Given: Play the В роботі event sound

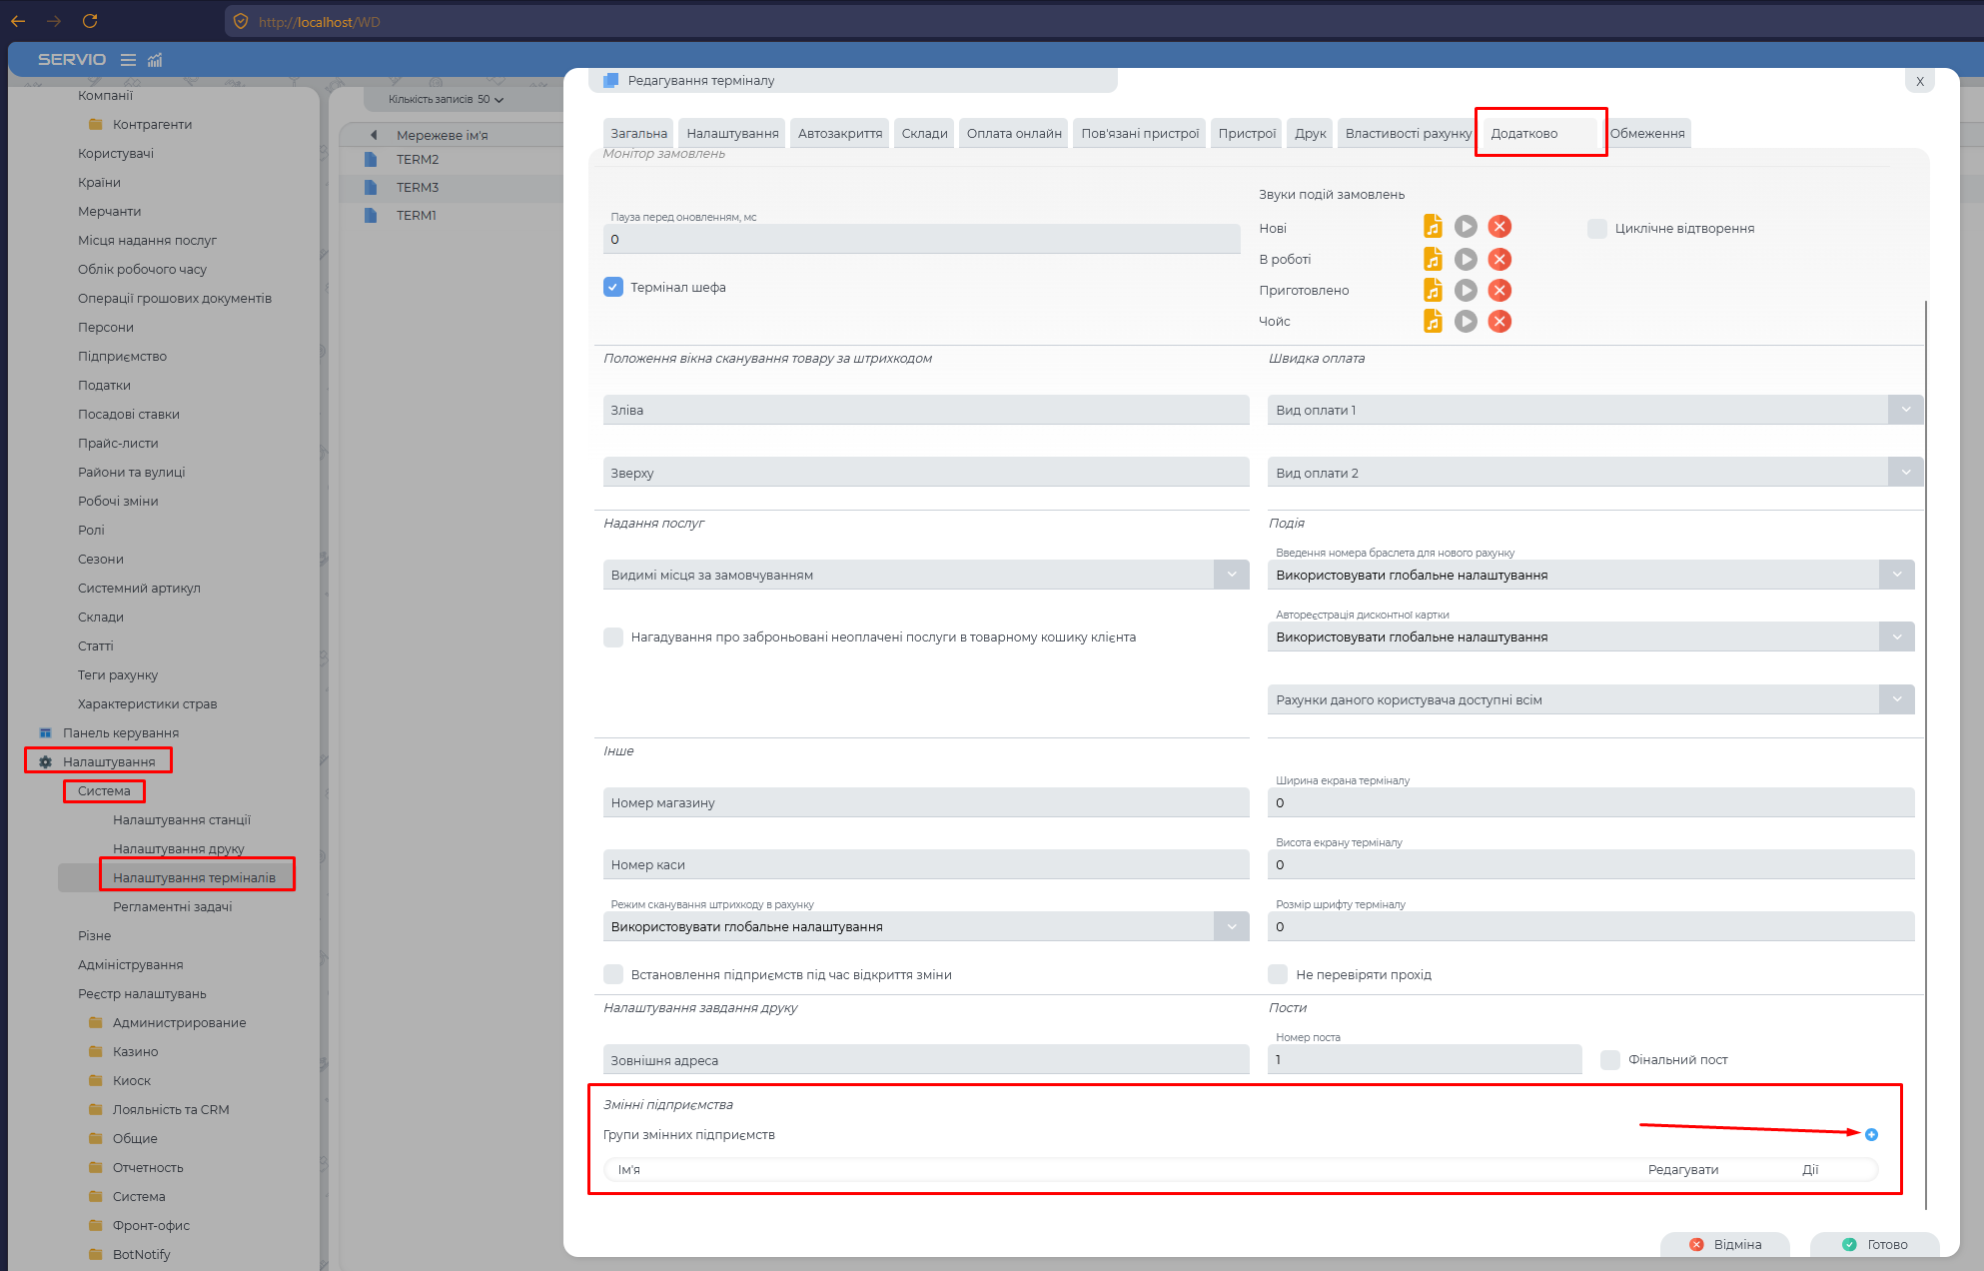Looking at the screenshot, I should click(x=1466, y=260).
